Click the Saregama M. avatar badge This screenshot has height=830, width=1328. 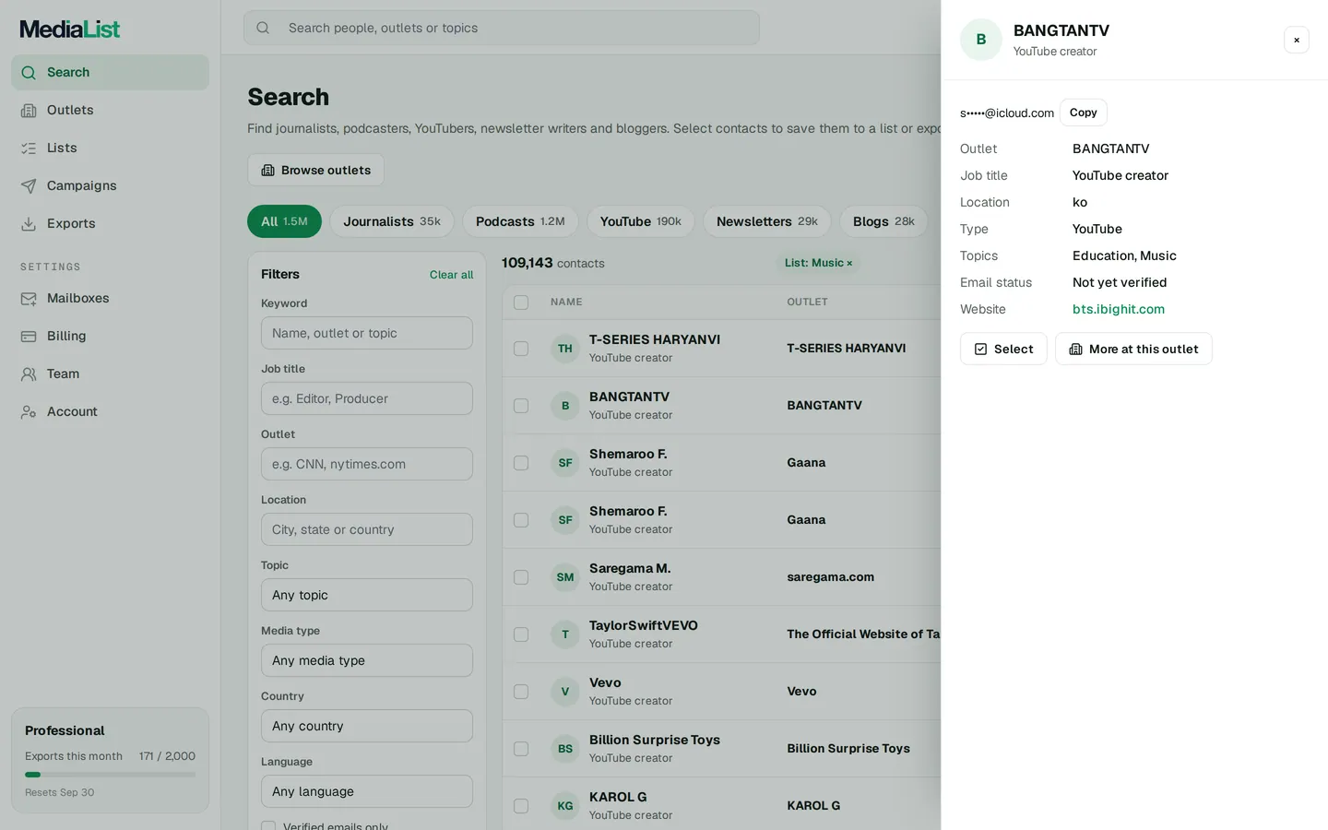click(x=565, y=577)
